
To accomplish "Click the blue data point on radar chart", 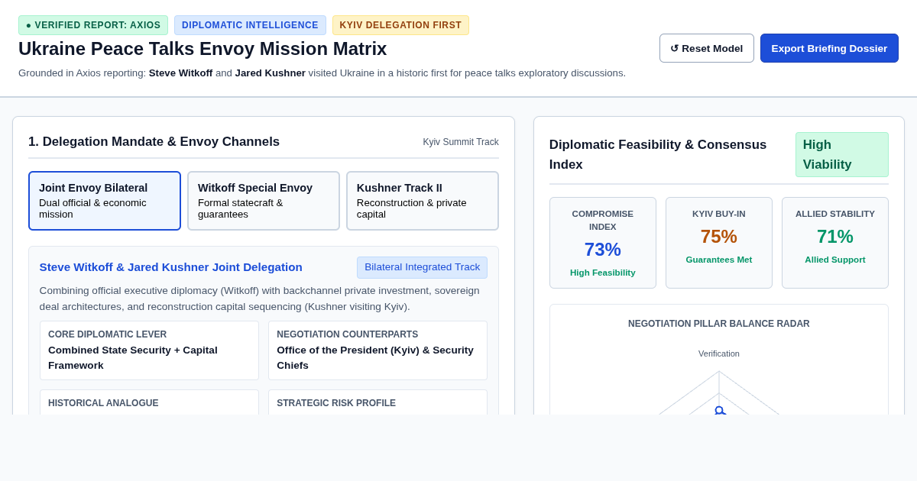I will click(x=719, y=411).
